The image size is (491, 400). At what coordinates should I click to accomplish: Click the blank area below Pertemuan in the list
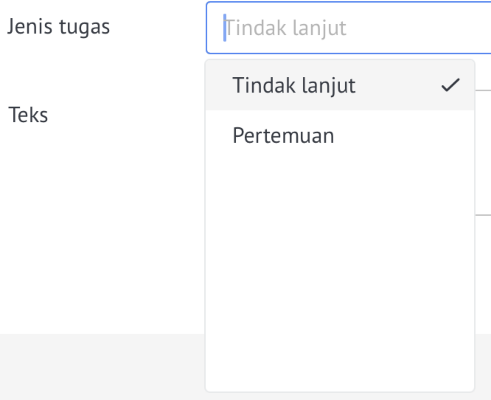(340, 275)
